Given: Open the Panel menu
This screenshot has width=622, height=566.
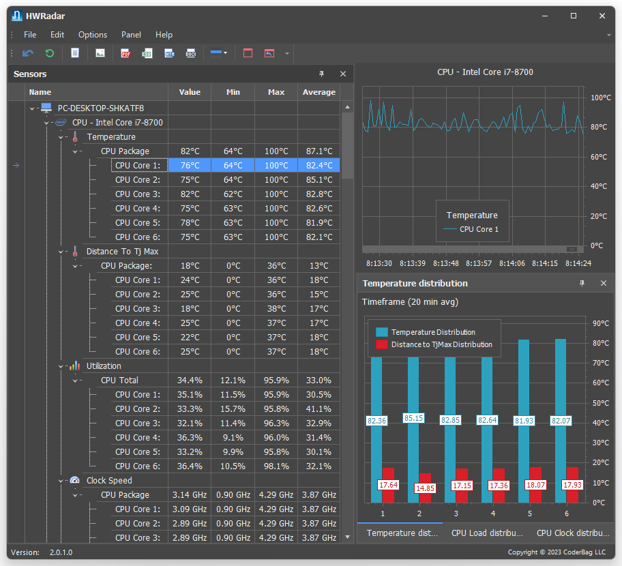Looking at the screenshot, I should 132,35.
